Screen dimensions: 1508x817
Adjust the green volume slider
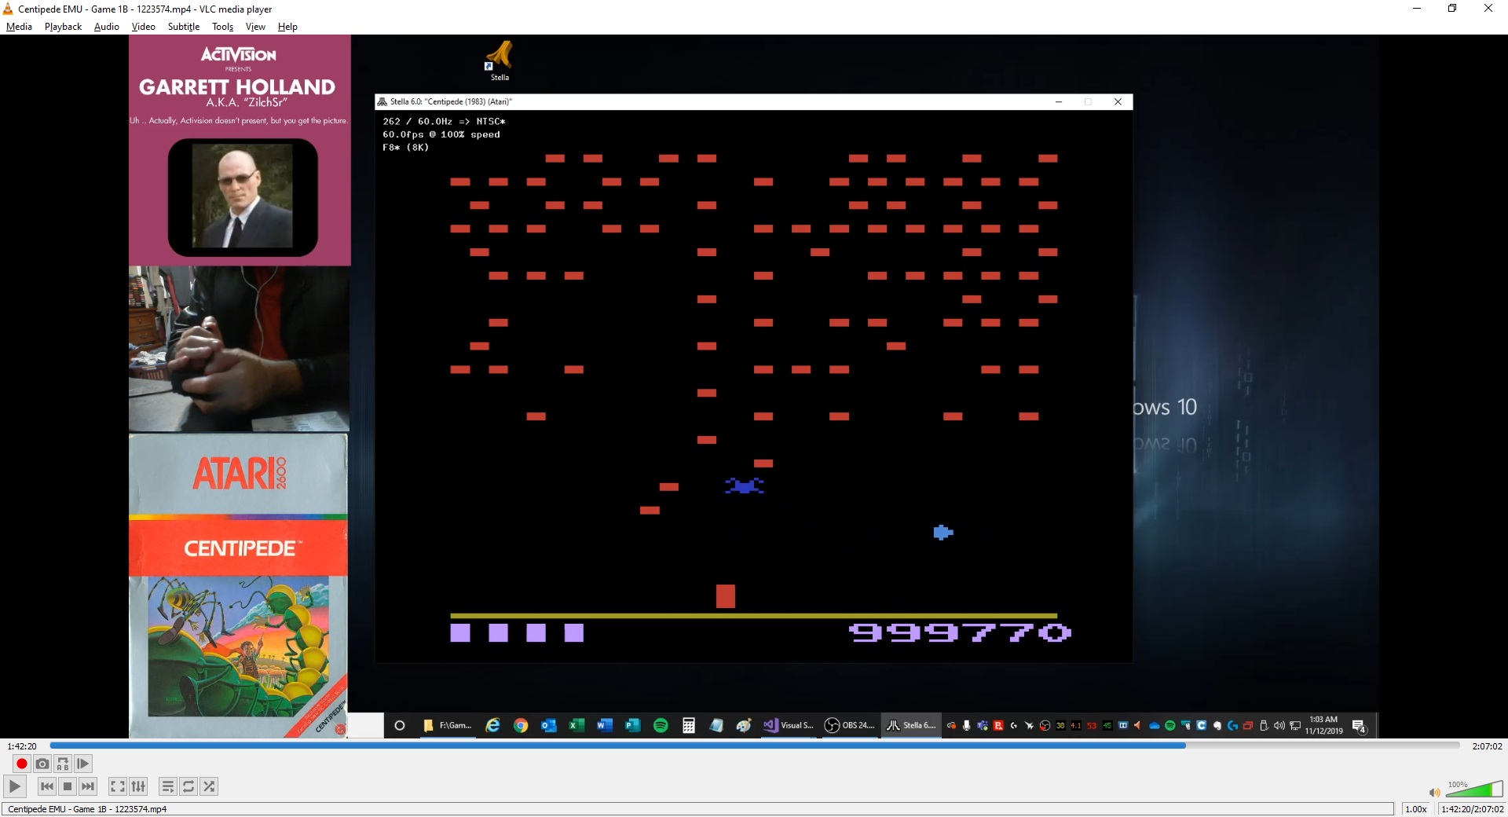(1474, 789)
